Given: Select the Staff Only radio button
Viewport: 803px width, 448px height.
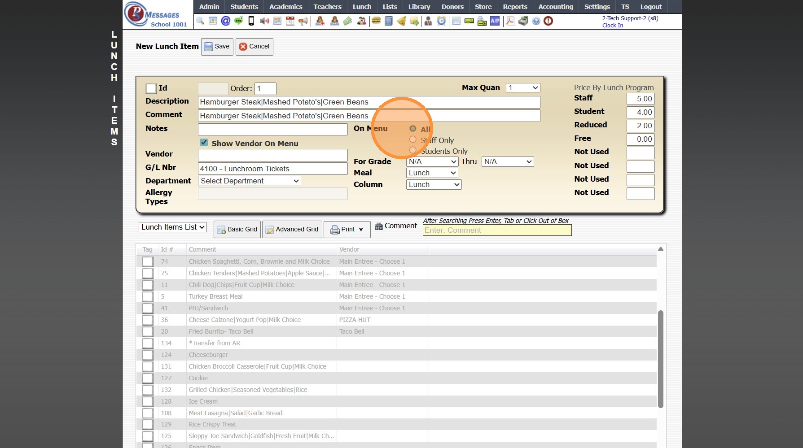Looking at the screenshot, I should pos(413,139).
